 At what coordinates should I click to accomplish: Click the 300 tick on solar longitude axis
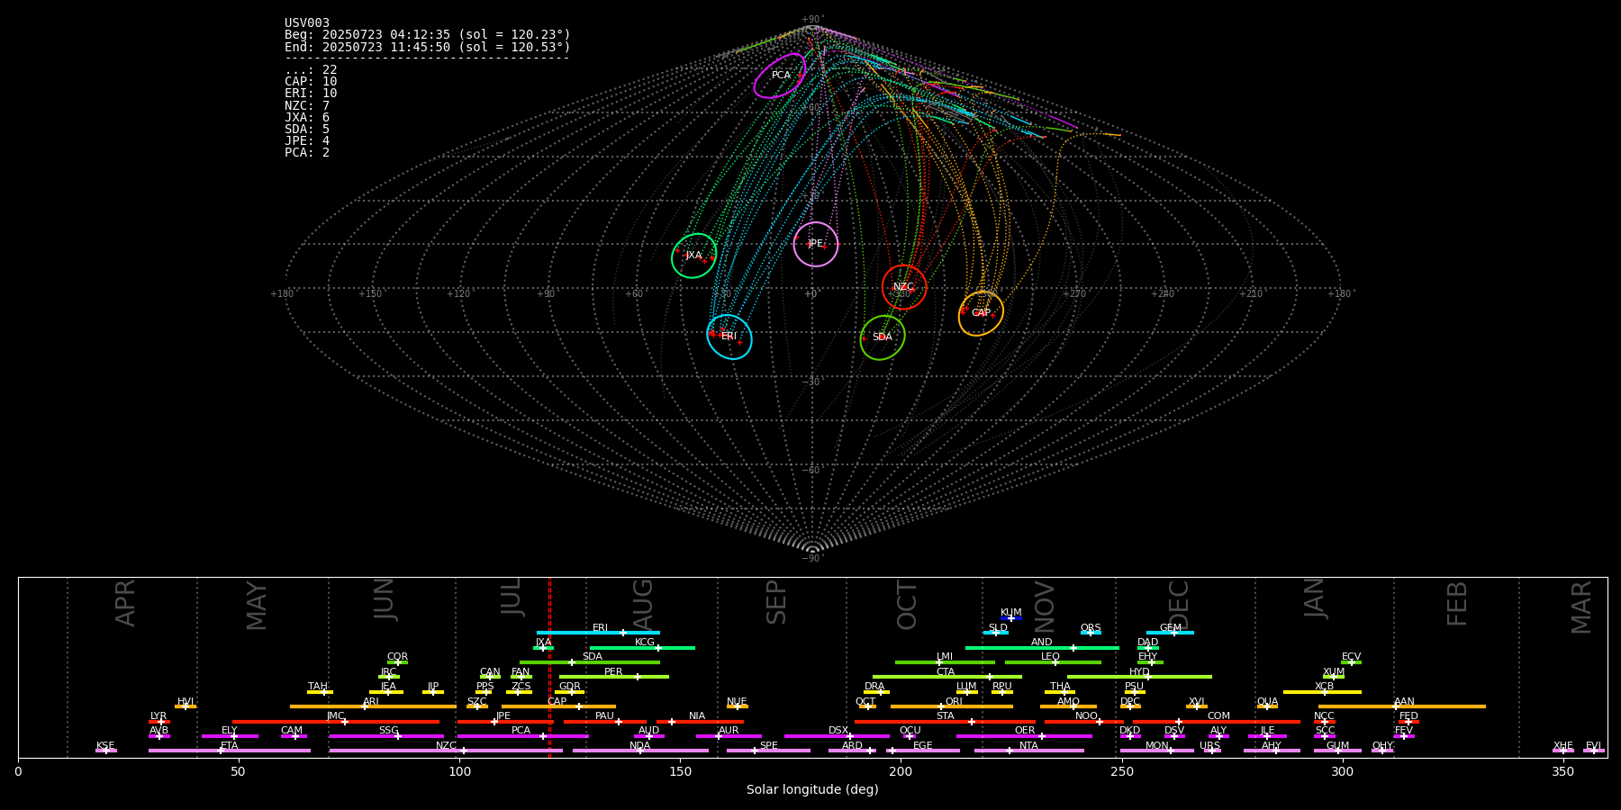point(1342,772)
